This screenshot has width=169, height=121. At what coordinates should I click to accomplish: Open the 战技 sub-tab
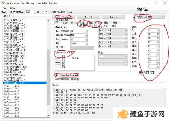[115, 23]
